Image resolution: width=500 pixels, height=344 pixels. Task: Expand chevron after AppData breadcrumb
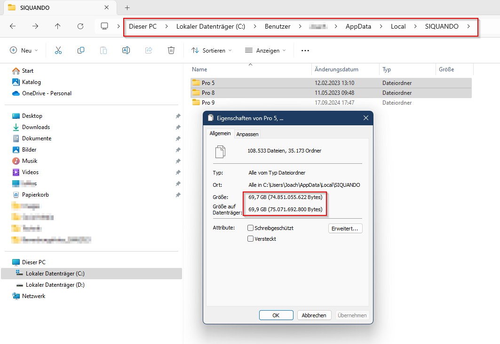click(x=381, y=26)
